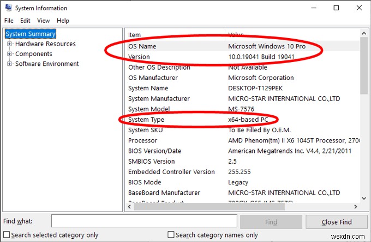371x242 pixels.
Task: Open the View menu
Action: 43,21
